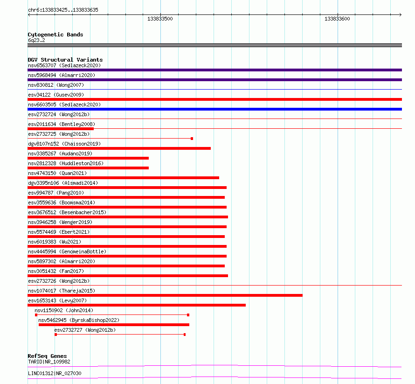Image resolution: width=415 pixels, height=384 pixels.
Task: Click left arrow end of ruler
Action: (29, 14)
